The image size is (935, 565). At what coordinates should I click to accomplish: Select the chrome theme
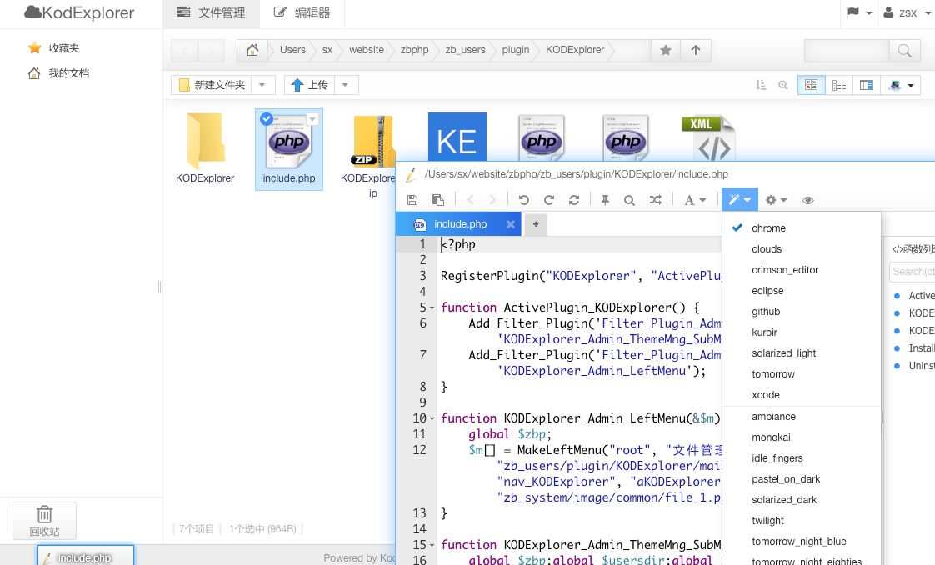(x=802, y=228)
